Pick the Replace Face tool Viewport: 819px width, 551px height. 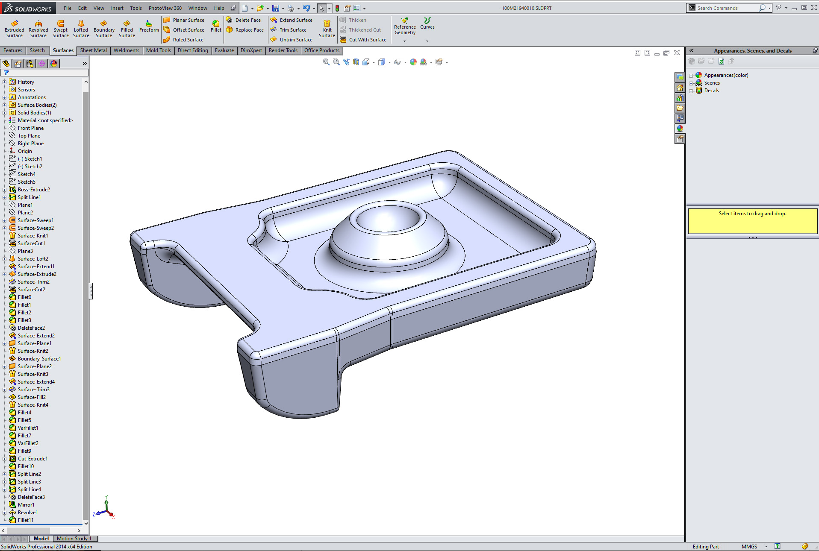click(x=245, y=30)
